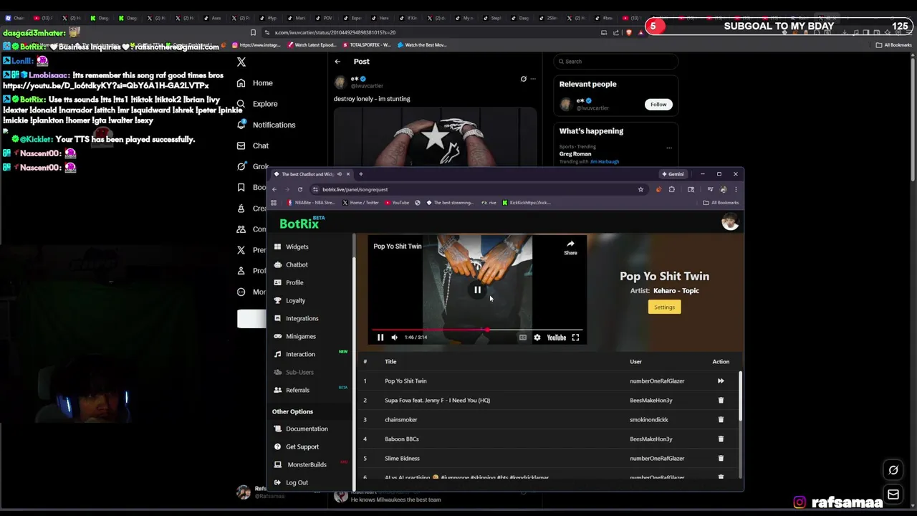Reload the botrix.live page
The image size is (917, 516).
click(300, 189)
